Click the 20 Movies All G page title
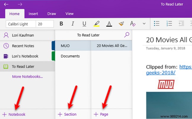Image resolution: width=192 pixels, height=119 pixels. click(x=169, y=40)
